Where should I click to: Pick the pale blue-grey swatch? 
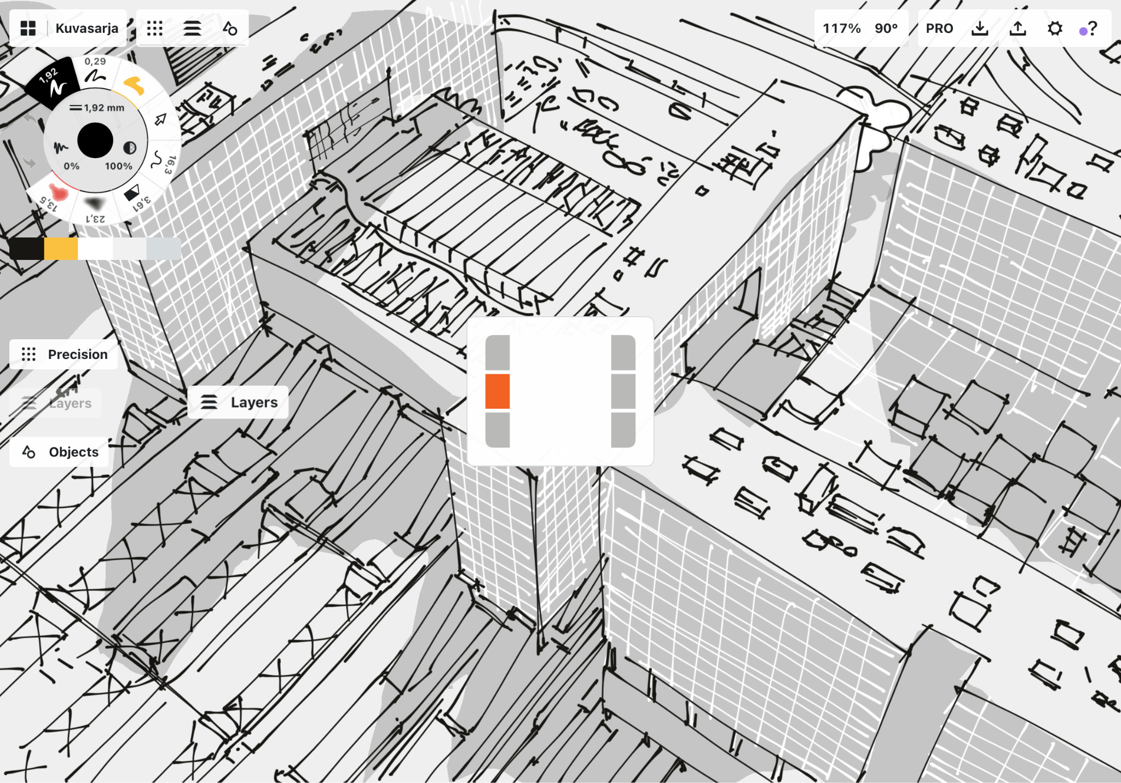tap(164, 248)
